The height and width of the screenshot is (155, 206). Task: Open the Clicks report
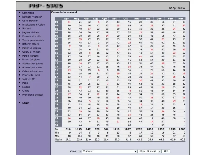(x=25, y=91)
